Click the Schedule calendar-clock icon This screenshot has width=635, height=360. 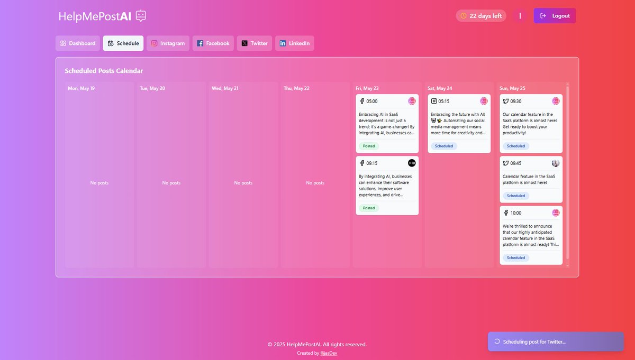pos(111,43)
